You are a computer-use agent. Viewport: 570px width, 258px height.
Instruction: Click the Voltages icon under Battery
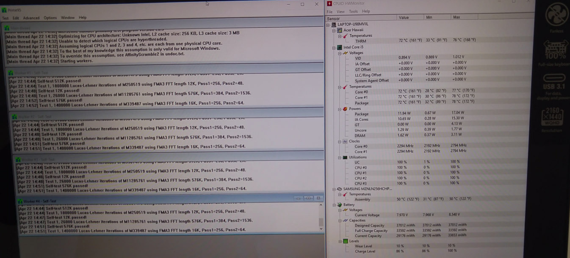tap(345, 210)
